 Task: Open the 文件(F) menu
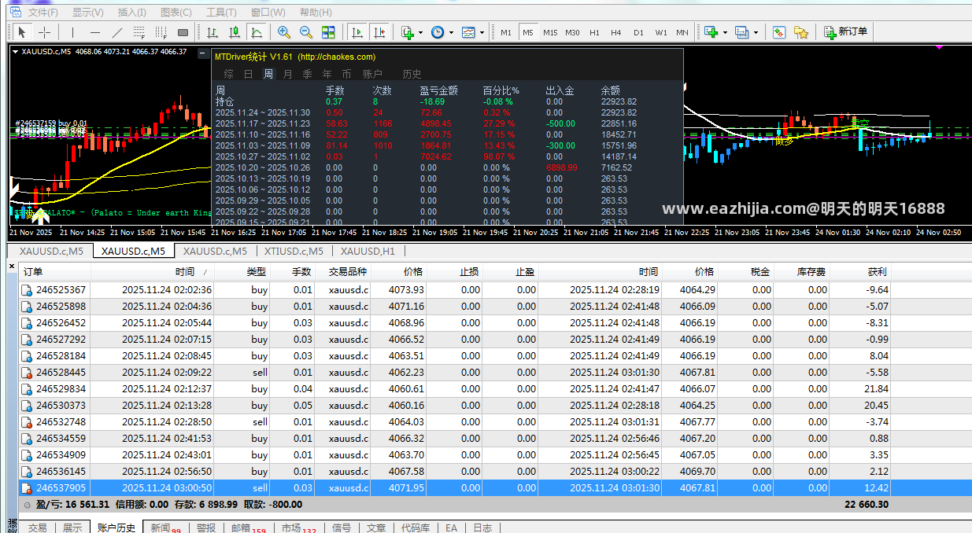(x=43, y=13)
